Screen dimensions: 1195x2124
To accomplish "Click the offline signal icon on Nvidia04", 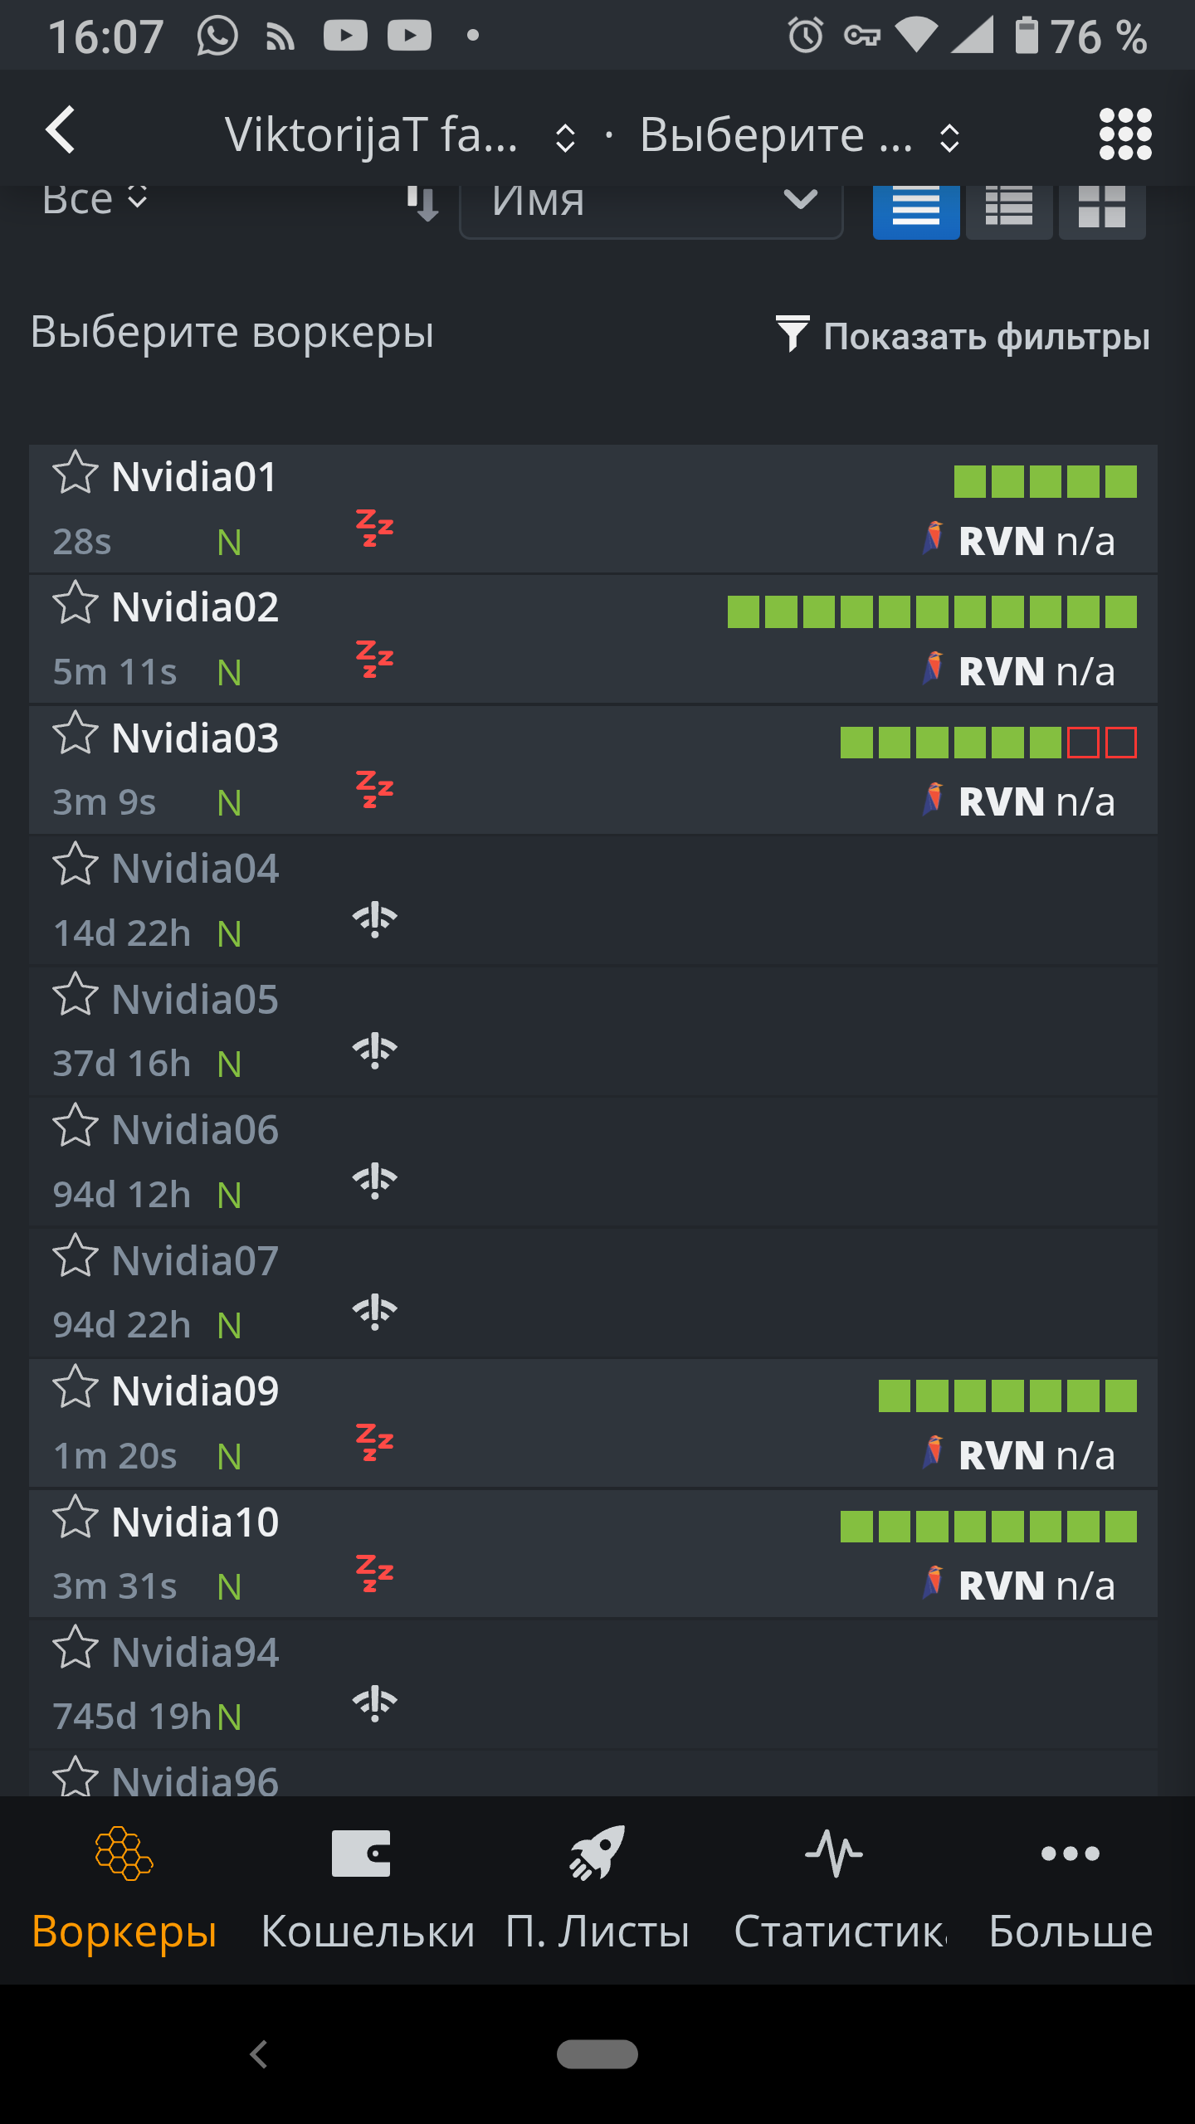I will coord(375,919).
